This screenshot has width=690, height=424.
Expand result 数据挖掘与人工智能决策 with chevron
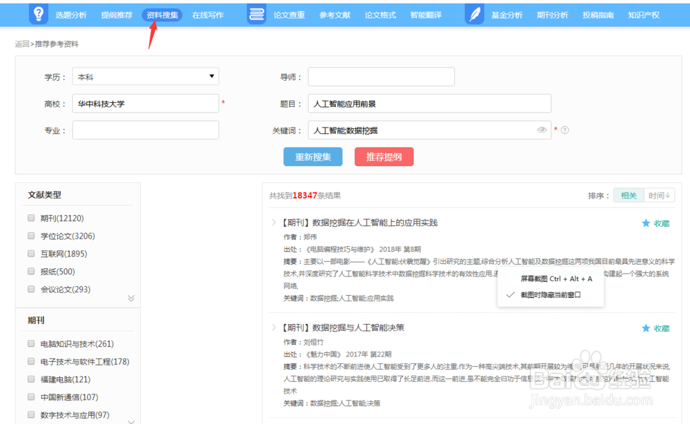coord(274,327)
